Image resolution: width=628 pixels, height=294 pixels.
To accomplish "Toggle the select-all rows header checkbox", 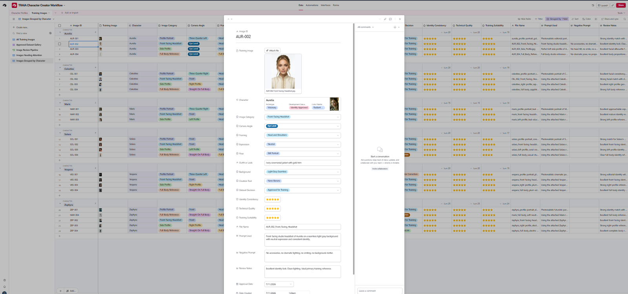I will (60, 25).
